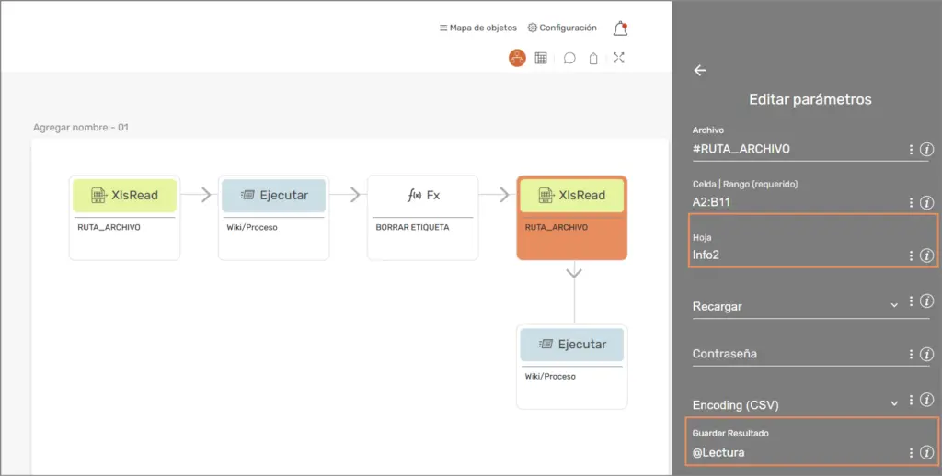Expand the Encoding (CSV) dropdown
942x476 pixels.
click(893, 402)
